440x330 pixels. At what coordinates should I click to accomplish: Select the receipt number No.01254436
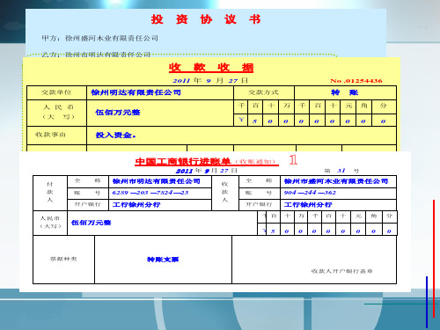pyautogui.click(x=356, y=81)
